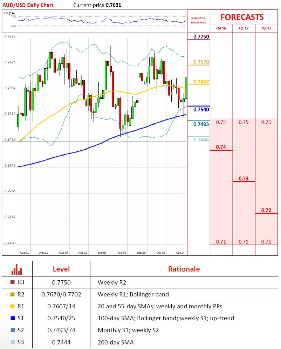Click the SUPPORT & RESISTANCE header label

coord(199,20)
